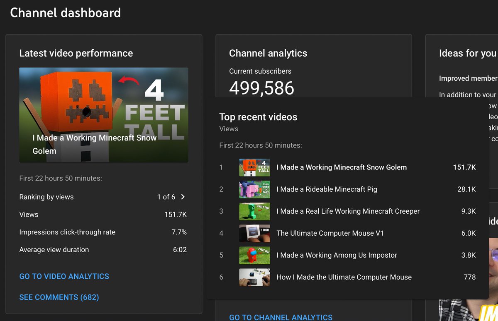Click title 'How I Made the Ultimate Computer Mouse'

click(x=344, y=277)
